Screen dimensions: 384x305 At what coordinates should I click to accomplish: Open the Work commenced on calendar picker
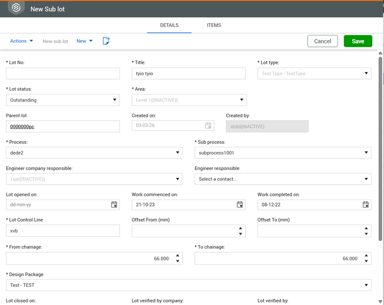tap(240, 204)
